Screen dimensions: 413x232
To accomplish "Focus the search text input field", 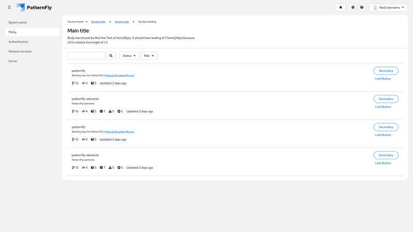I will 86,56.
